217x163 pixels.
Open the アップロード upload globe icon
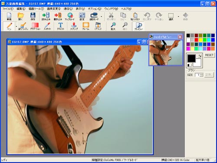pos(70,16)
